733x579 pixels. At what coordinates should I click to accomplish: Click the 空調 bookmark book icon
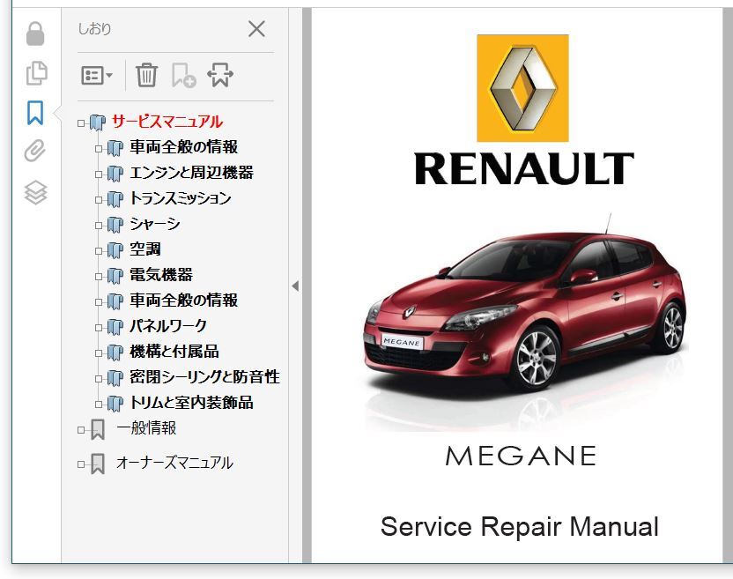(x=115, y=250)
